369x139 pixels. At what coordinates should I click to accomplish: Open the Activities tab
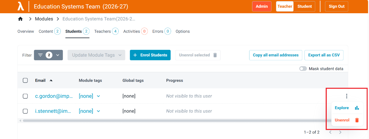[x=135, y=31]
